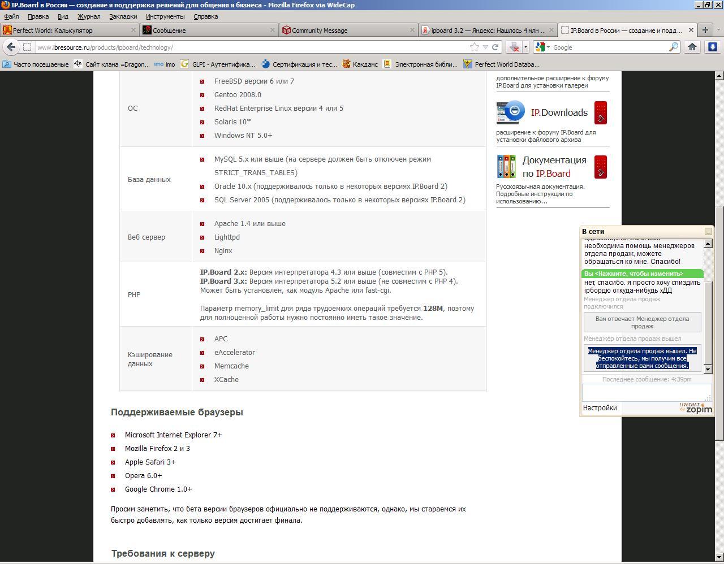Open the Электронная библи bookmark

pos(420,64)
